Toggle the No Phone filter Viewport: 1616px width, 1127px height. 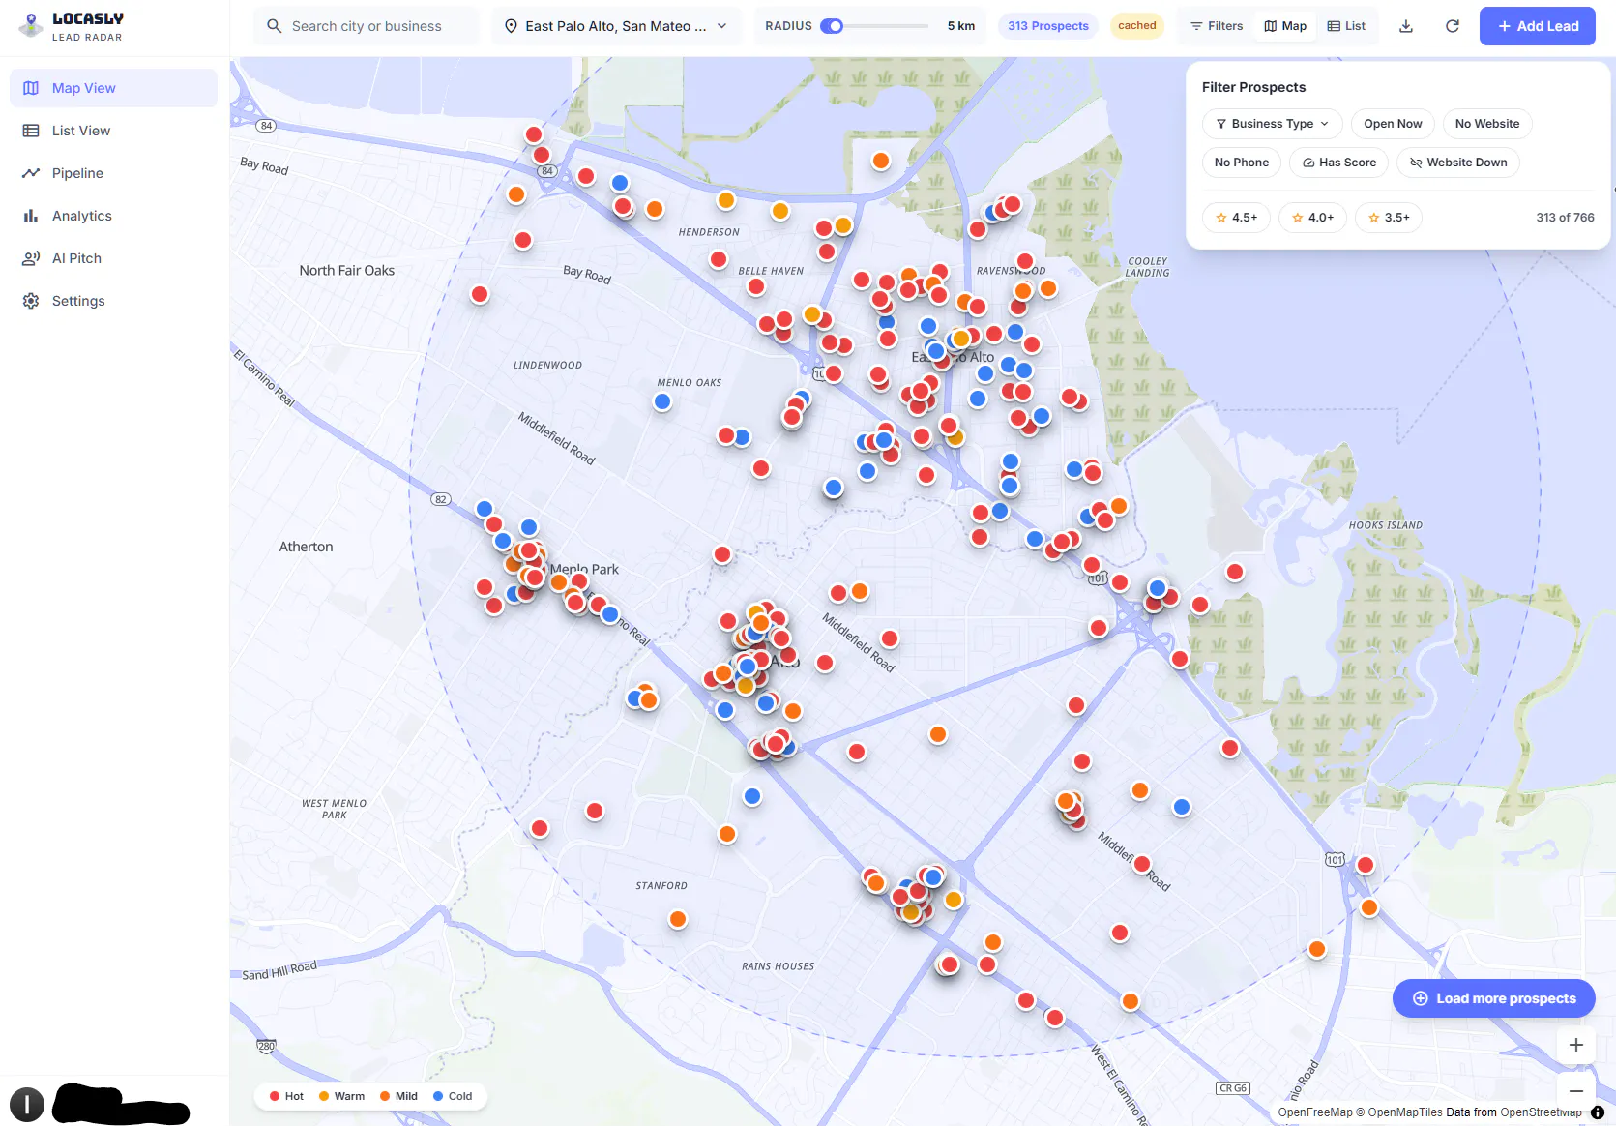[1242, 163]
